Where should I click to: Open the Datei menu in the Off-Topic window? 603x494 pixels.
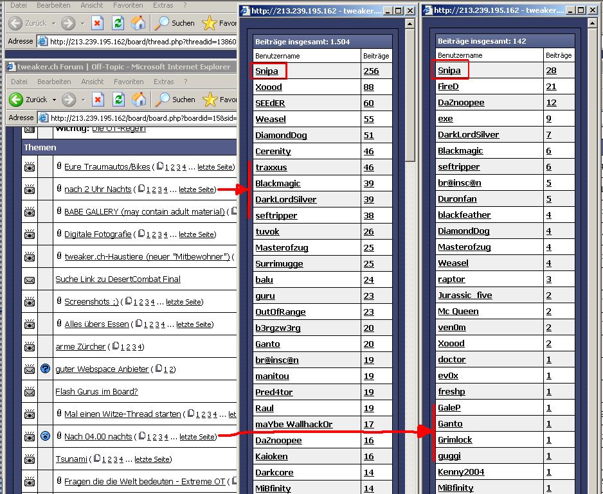point(19,82)
